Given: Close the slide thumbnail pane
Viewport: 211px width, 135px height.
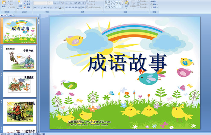Looking at the screenshot, I should [x=38, y=16].
